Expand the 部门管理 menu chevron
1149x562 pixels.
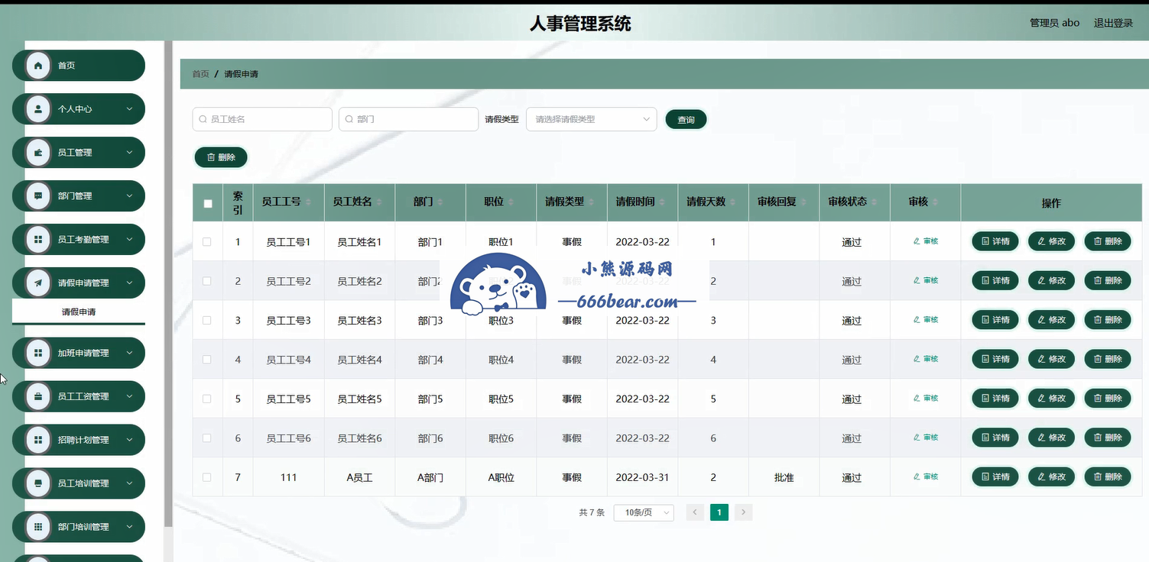point(129,196)
